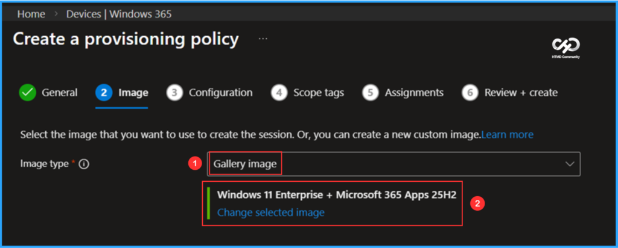Select Windows 11 Enterprise + Microsoft 365 Apps text
Screen dimensions: 618x248
coord(337,195)
